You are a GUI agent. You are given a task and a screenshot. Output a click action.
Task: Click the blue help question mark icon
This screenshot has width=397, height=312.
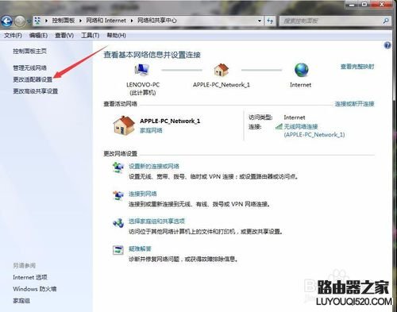(x=387, y=45)
